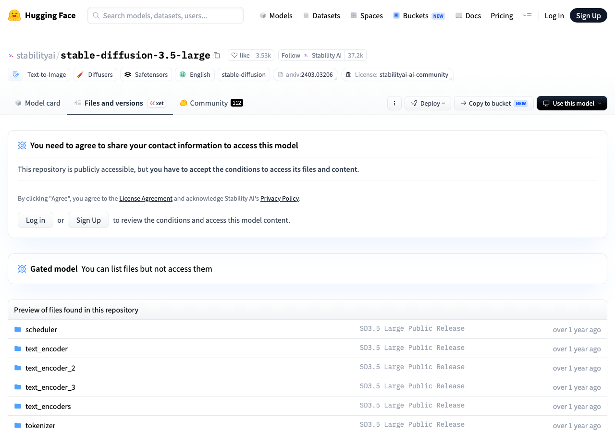Screen dimensions: 615x432
Task: Open the Docs link in navbar
Action: [x=468, y=15]
